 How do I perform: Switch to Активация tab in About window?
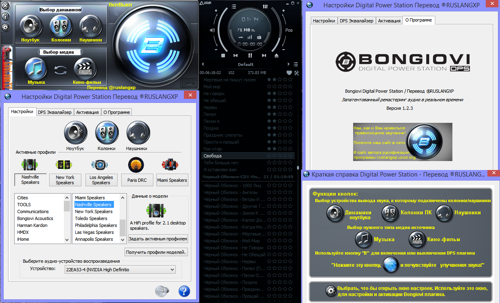click(389, 21)
